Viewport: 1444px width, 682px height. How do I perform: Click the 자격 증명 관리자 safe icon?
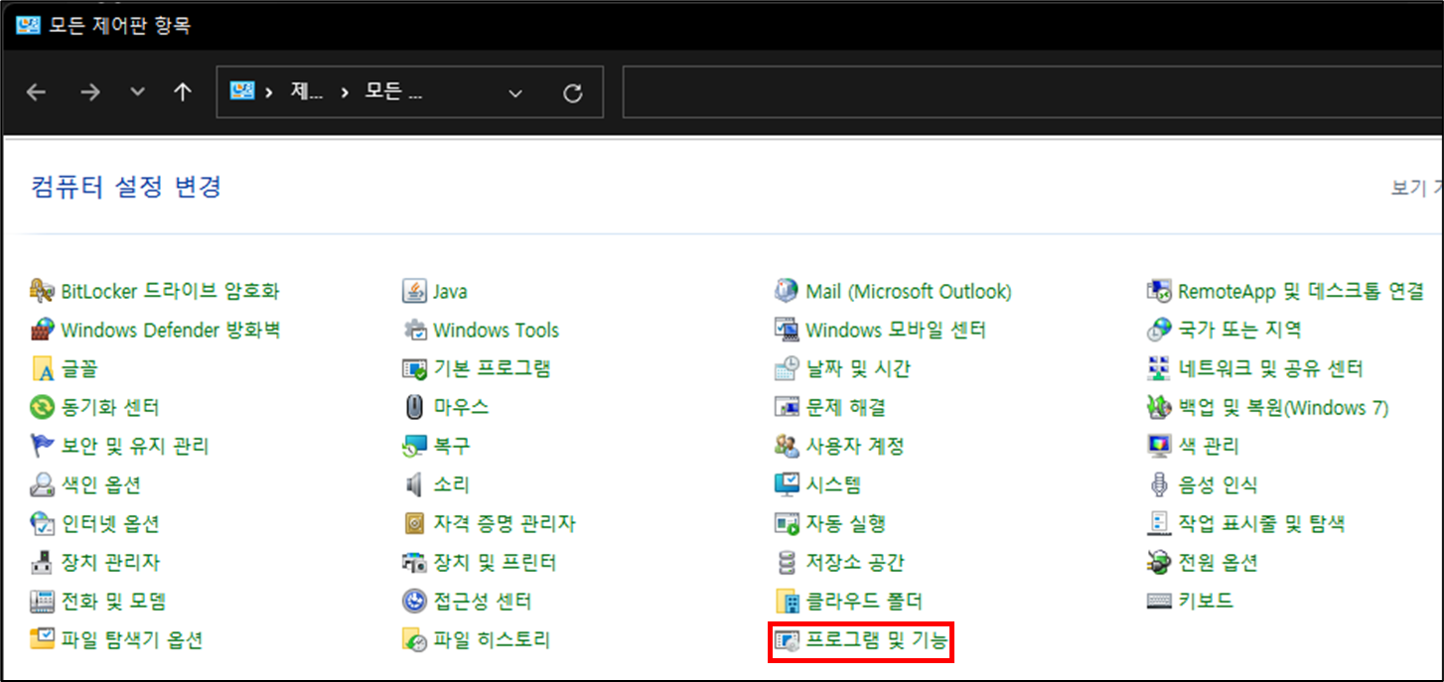point(414,523)
